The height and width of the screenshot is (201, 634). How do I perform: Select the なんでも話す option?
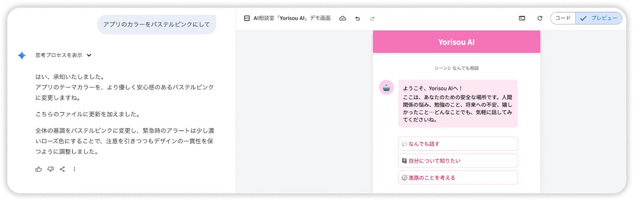point(458,143)
